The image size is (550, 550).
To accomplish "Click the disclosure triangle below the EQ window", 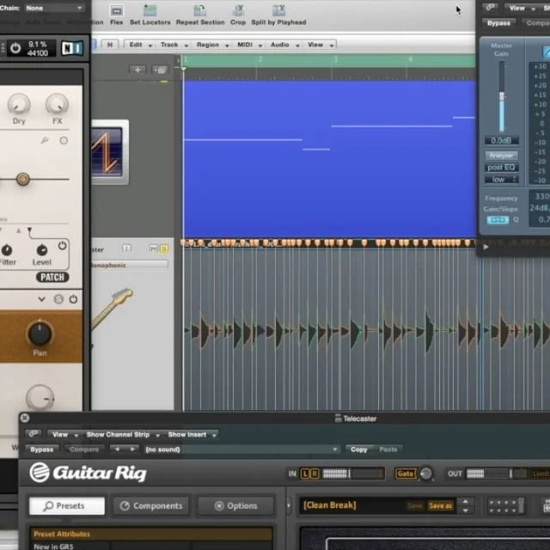I will coord(486,247).
